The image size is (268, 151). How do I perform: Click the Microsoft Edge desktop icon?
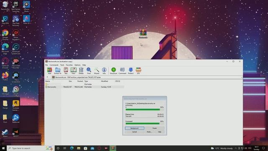coord(5,49)
